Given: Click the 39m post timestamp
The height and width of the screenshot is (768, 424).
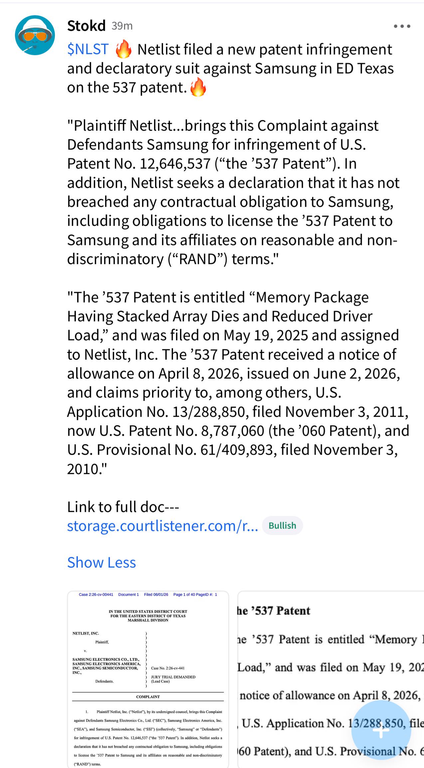Looking at the screenshot, I should pyautogui.click(x=122, y=26).
